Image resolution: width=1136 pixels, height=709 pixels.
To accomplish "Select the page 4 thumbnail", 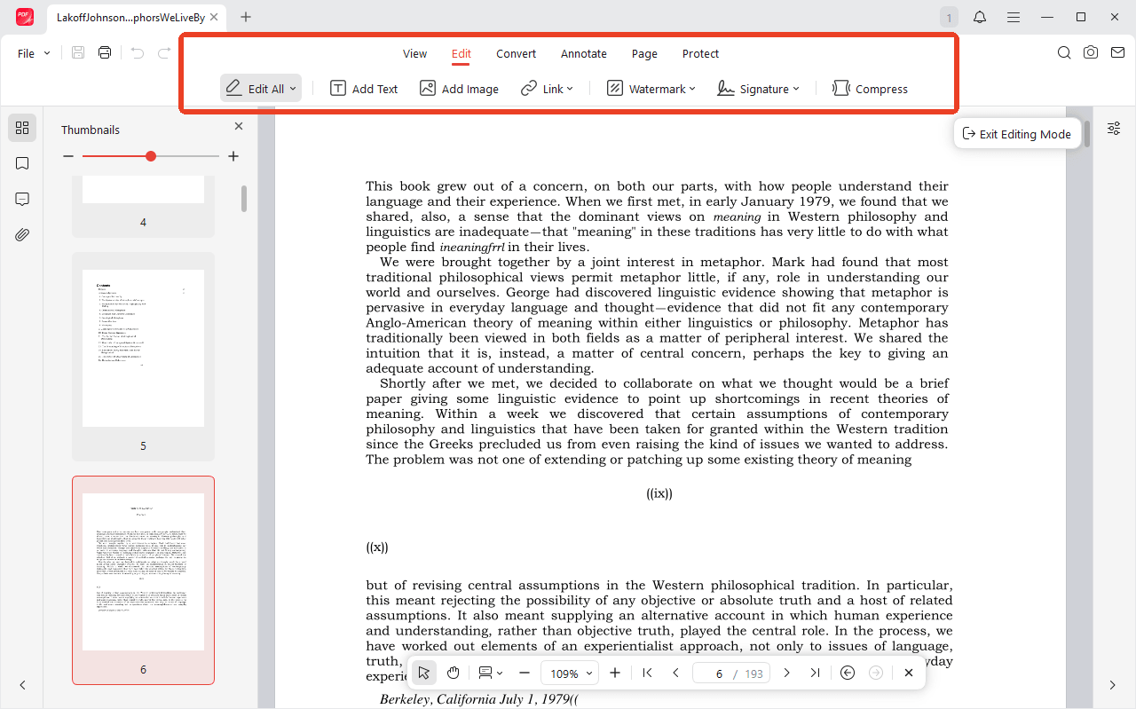I will (x=143, y=206).
